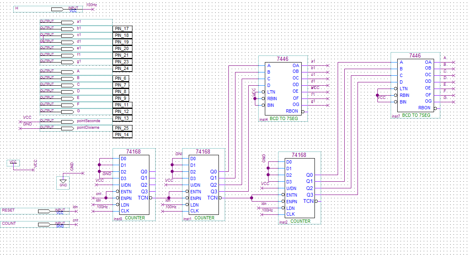
Task: Click the PIN_17 assignment label
Action: coord(122,29)
